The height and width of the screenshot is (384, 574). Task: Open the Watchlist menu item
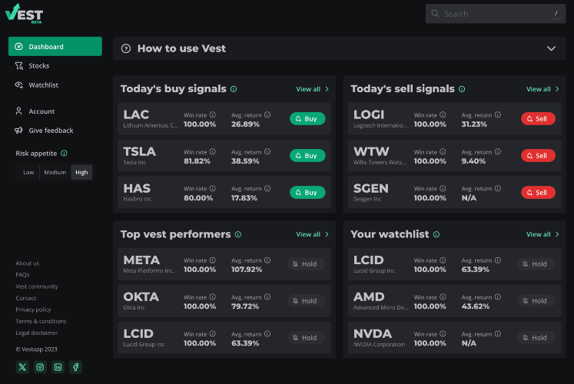click(55, 84)
